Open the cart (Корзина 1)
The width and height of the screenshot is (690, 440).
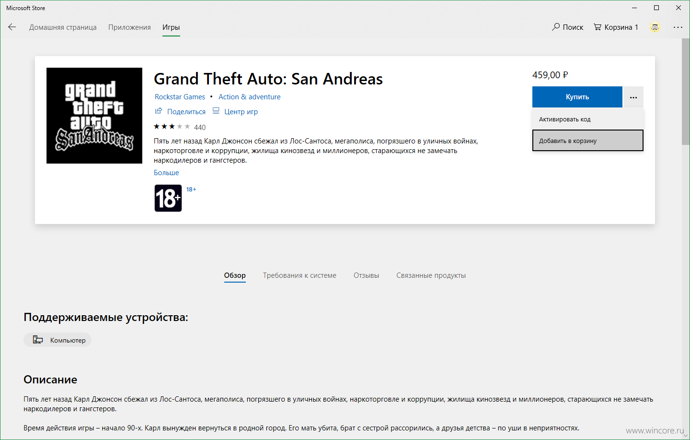point(616,27)
